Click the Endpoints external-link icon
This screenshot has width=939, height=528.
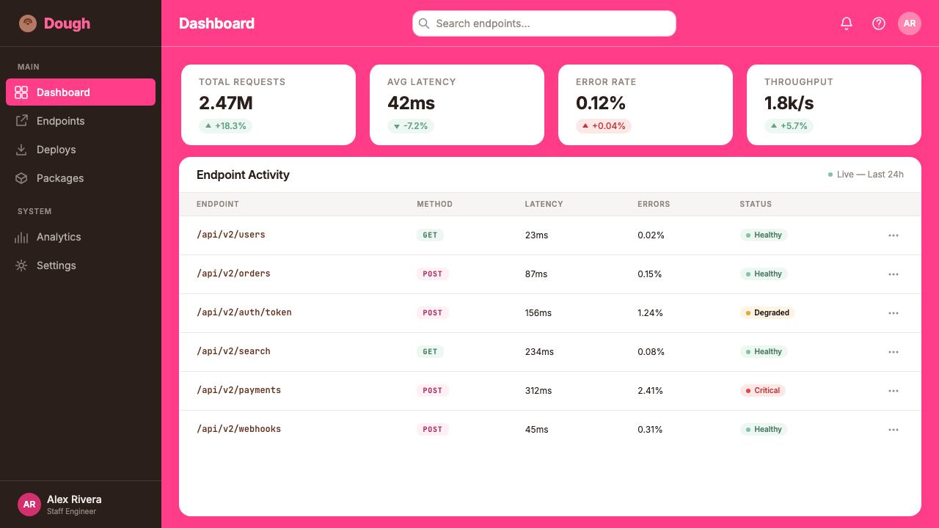(21, 121)
